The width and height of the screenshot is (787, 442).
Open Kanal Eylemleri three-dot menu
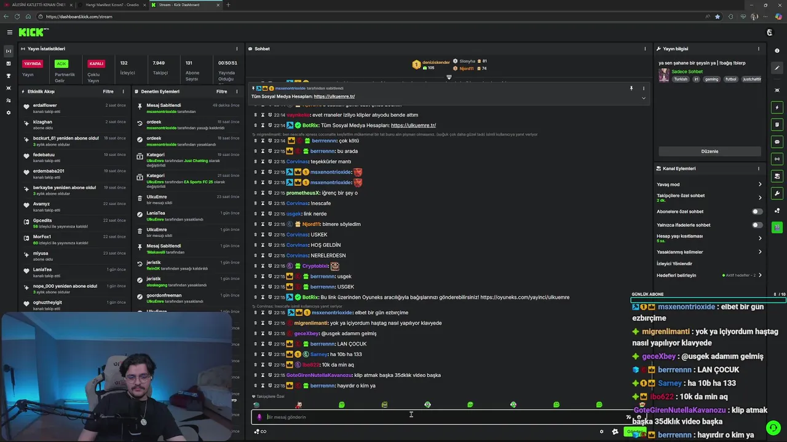coord(759,168)
